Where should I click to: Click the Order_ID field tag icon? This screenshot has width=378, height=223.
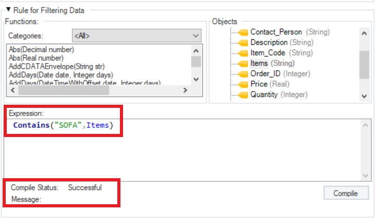point(243,74)
